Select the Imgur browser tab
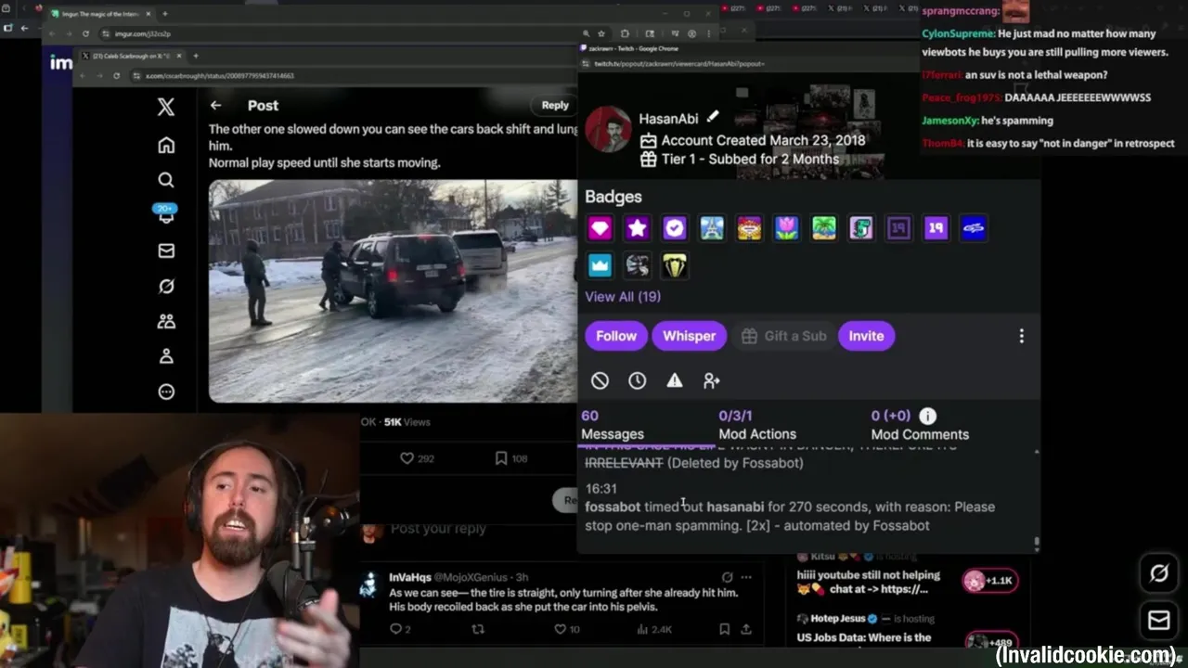The image size is (1188, 668). pyautogui.click(x=100, y=14)
